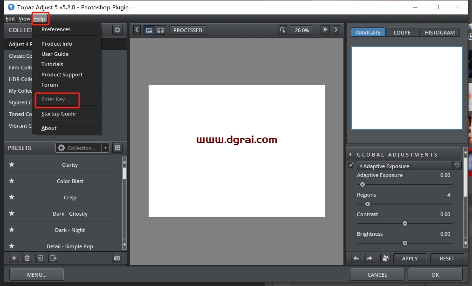Image resolution: width=472 pixels, height=286 pixels.
Task: Reset the Adaptive Exposure section icon
Action: point(457,165)
